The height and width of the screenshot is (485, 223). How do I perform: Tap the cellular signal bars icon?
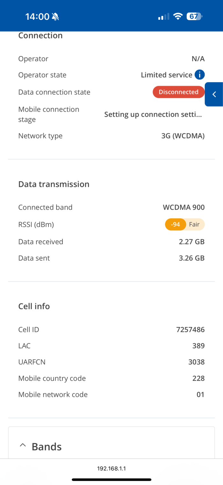pos(164,17)
